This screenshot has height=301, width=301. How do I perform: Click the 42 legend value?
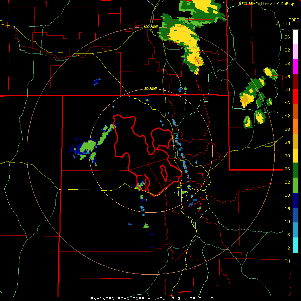(287, 116)
